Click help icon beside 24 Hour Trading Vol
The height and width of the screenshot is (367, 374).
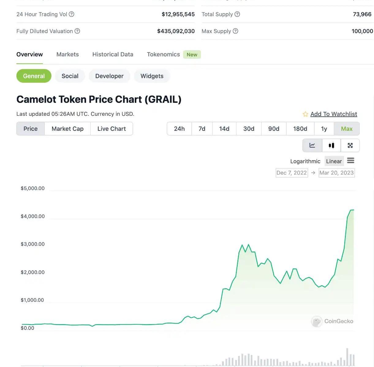71,14
